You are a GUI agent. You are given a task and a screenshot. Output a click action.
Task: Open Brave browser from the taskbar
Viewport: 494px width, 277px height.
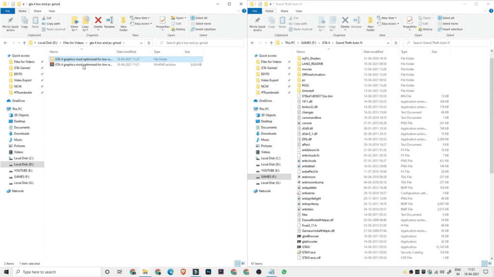tap(183, 272)
